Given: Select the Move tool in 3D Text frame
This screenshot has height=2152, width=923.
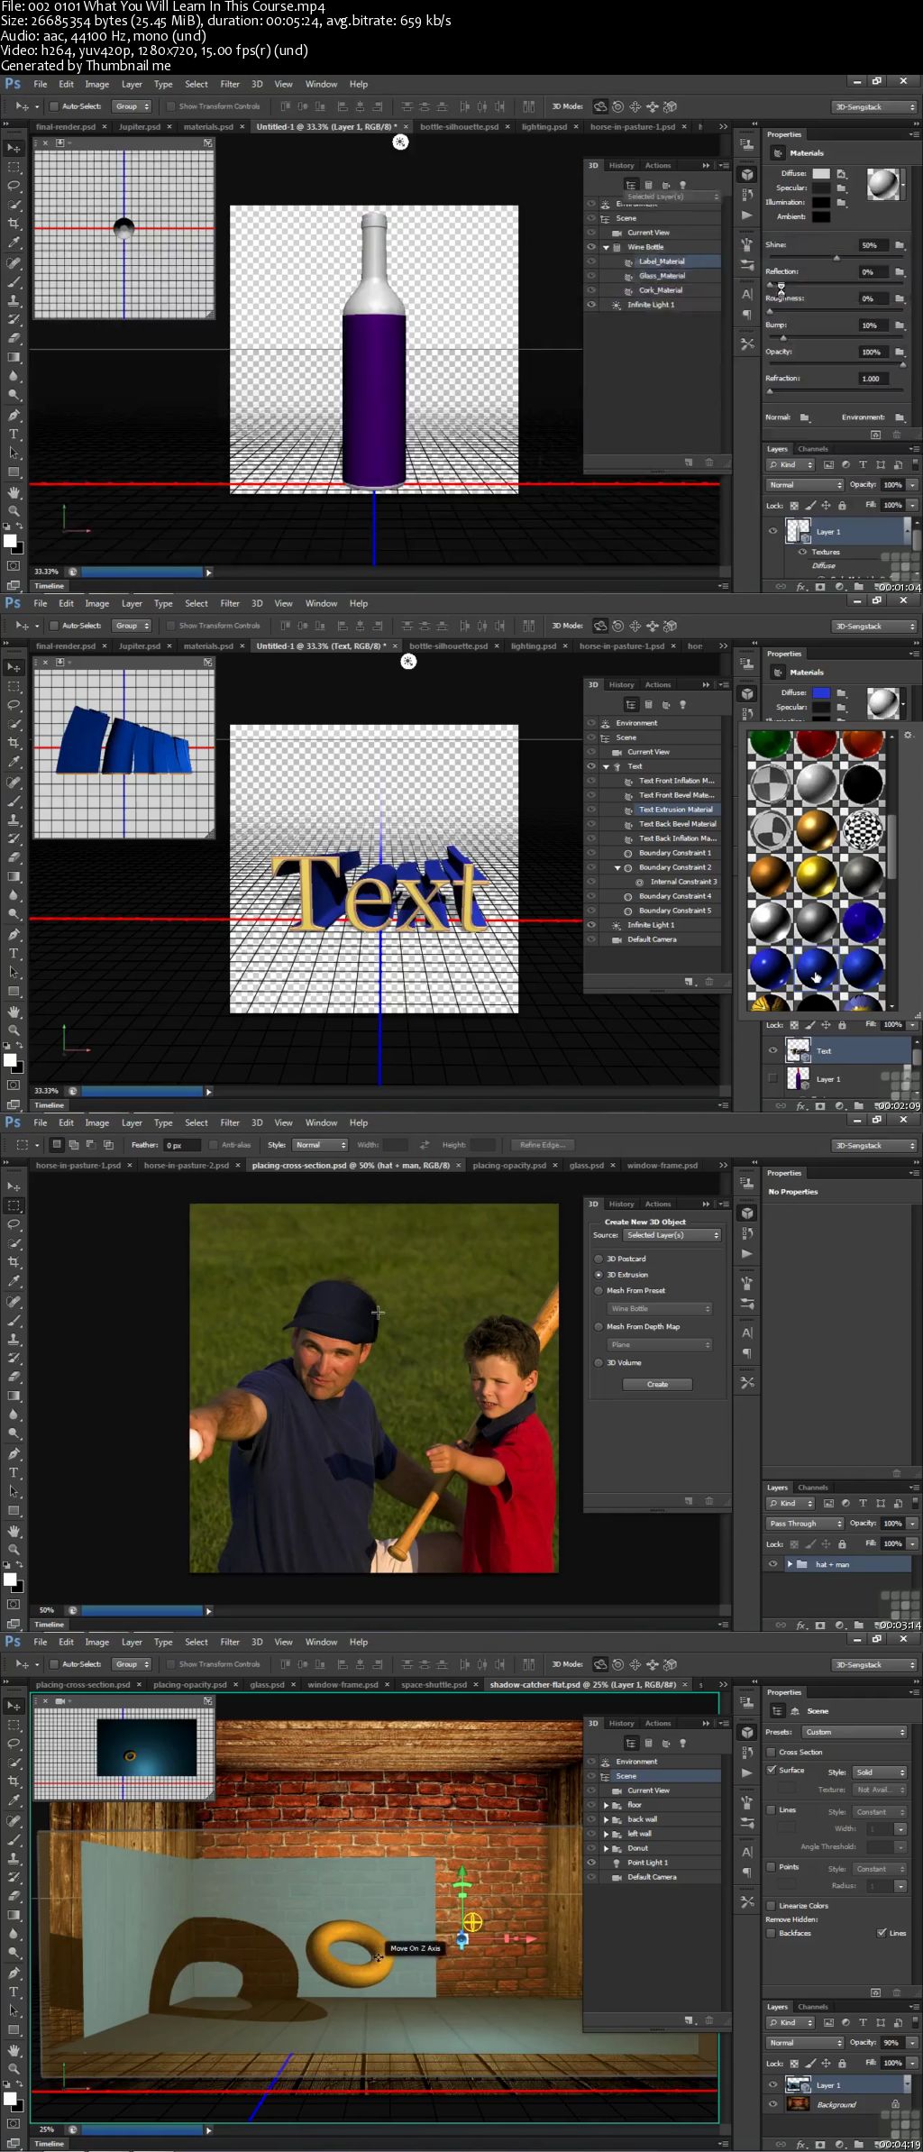Looking at the screenshot, I should (14, 667).
